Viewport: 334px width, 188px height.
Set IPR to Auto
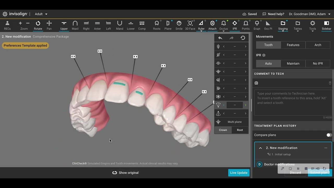268,63
